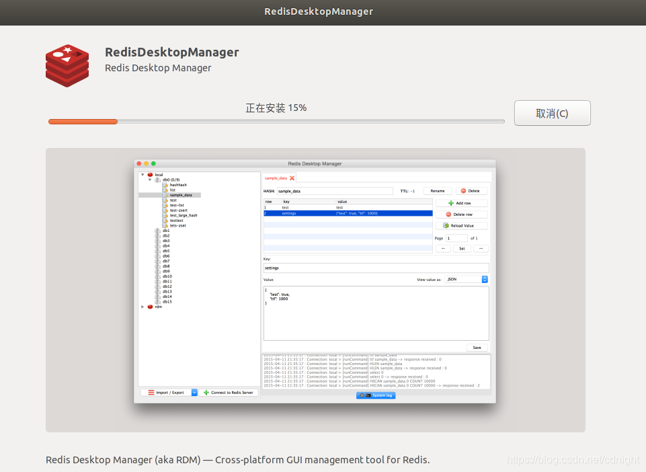Click the red Redis cube app icon
Screen dimensions: 646x472
(x=67, y=65)
